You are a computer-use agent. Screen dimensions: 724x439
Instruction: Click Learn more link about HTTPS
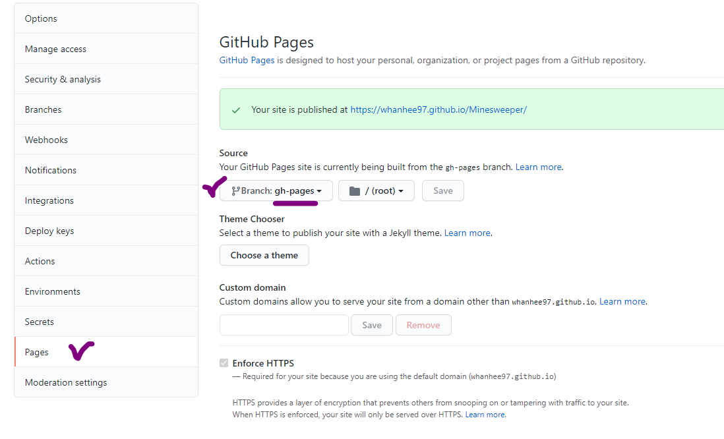[x=485, y=415]
